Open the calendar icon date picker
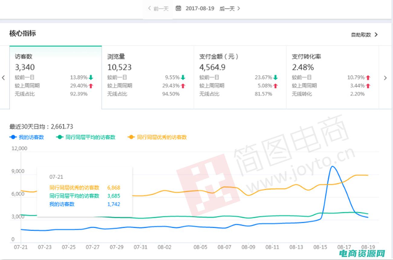Image resolution: width=393 pixels, height=260 pixels. [x=178, y=8]
